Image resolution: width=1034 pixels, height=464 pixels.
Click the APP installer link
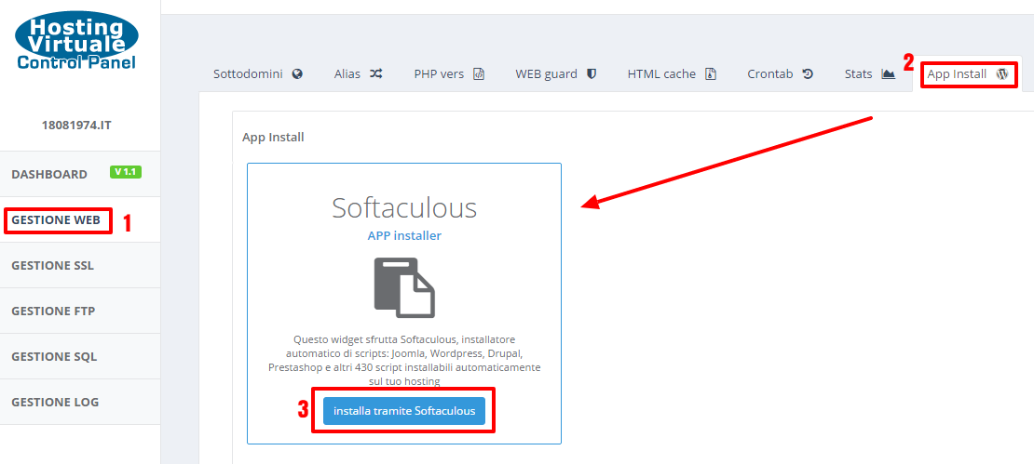tap(404, 235)
